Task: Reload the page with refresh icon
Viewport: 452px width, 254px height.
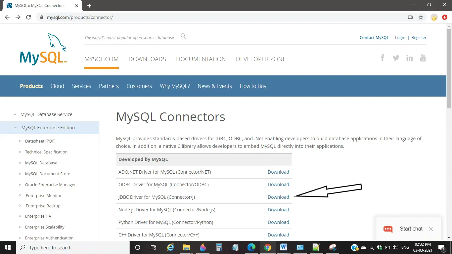Action: tap(28, 17)
